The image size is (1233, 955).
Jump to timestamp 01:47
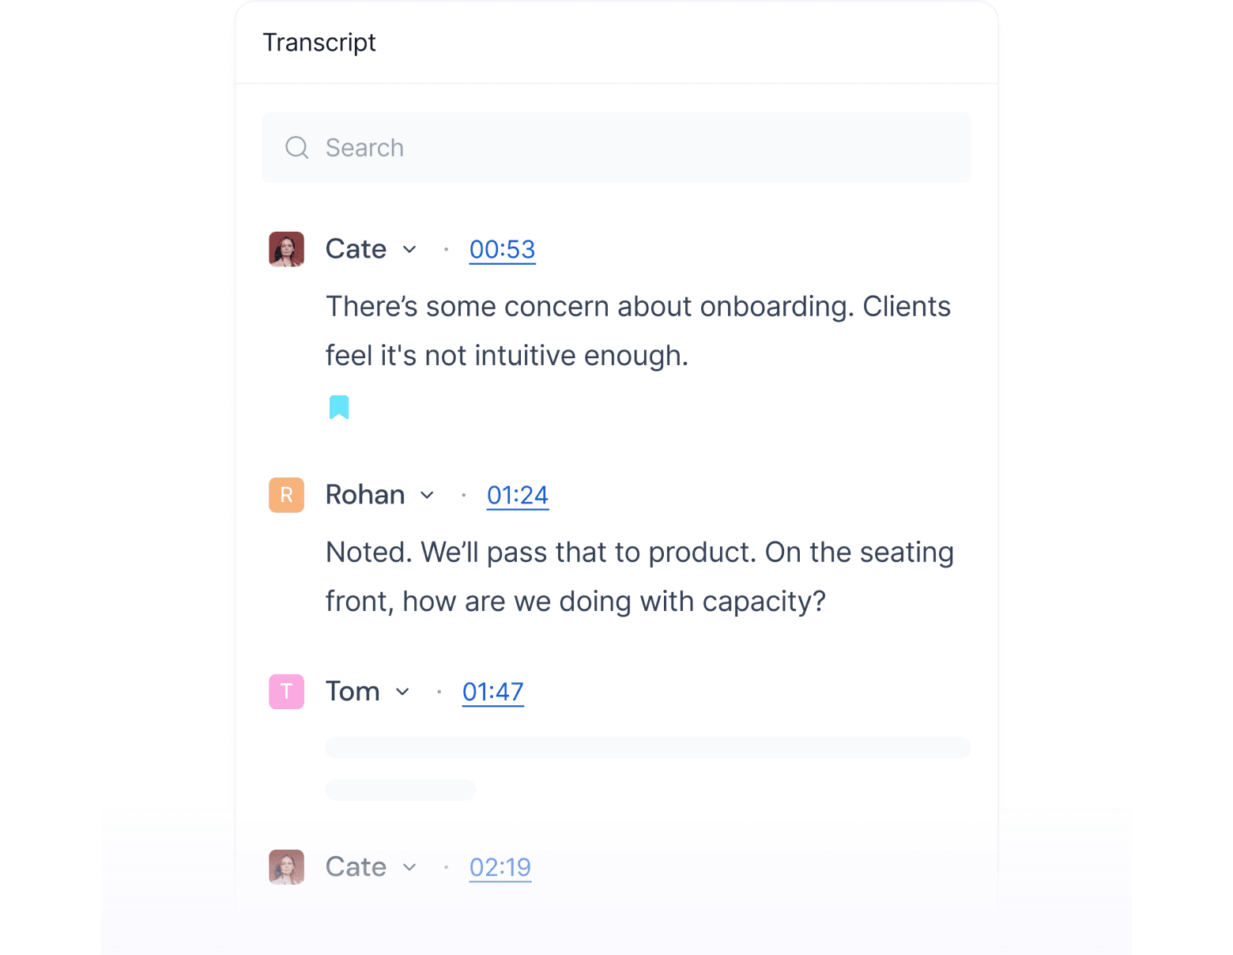(493, 693)
